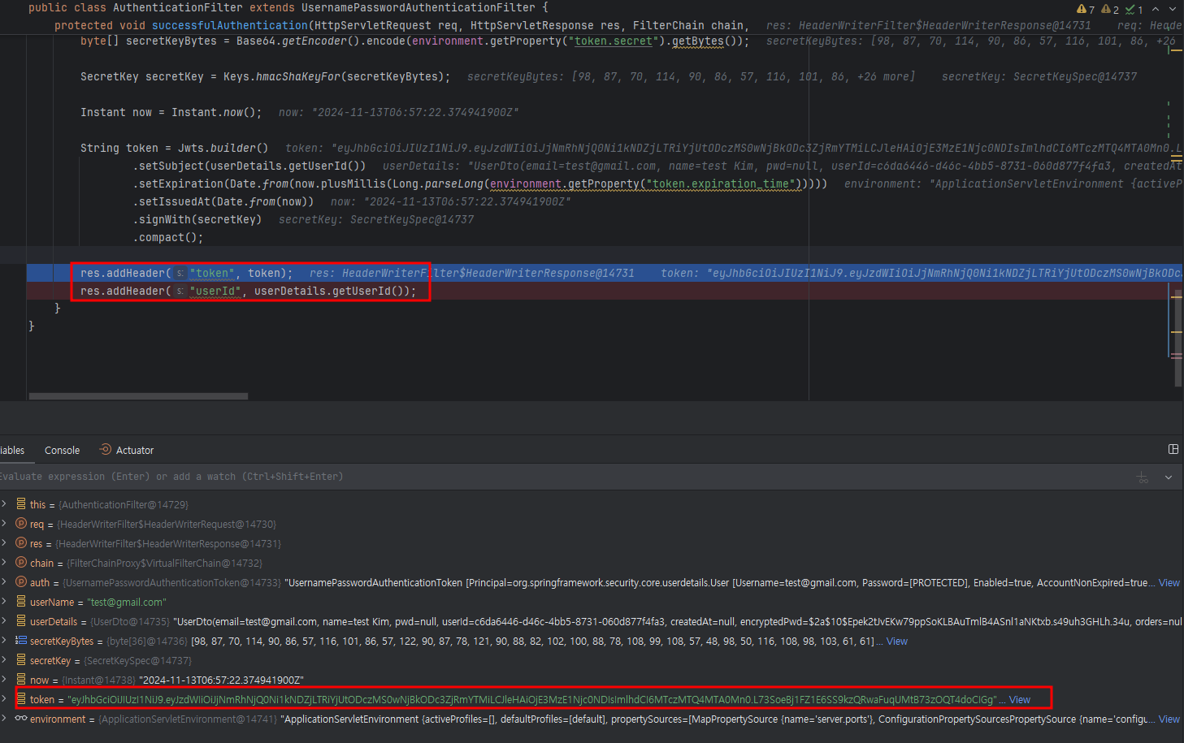Screen dimensions: 1184x743
Task: Click the .setIssuedAt(Date.from(now)) call
Action: point(223,201)
